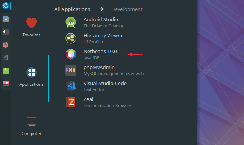Switch to the Favorites tab

32,27
